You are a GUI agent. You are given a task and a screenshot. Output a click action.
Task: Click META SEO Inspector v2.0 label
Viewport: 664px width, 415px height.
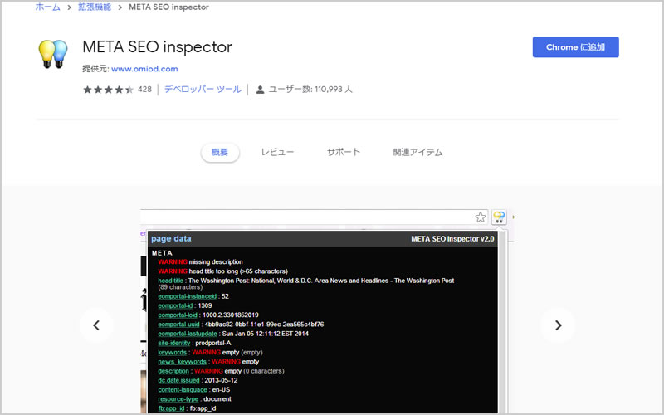click(452, 239)
